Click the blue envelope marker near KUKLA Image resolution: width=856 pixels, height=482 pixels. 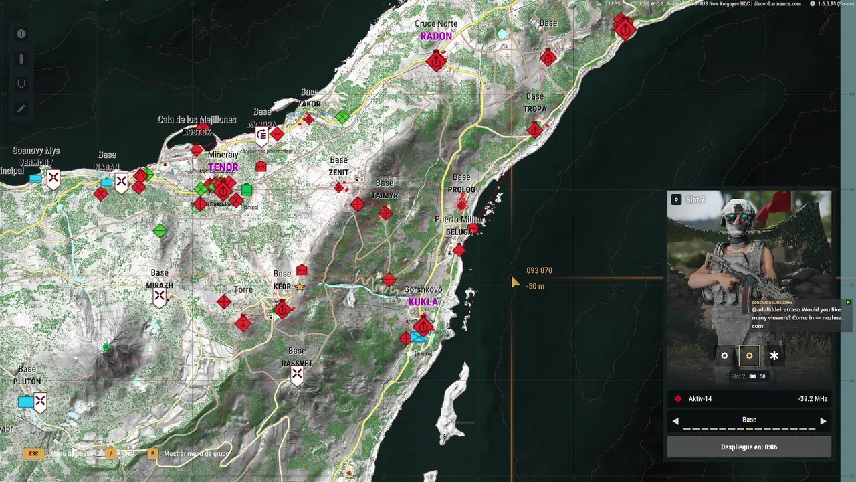[x=419, y=337]
